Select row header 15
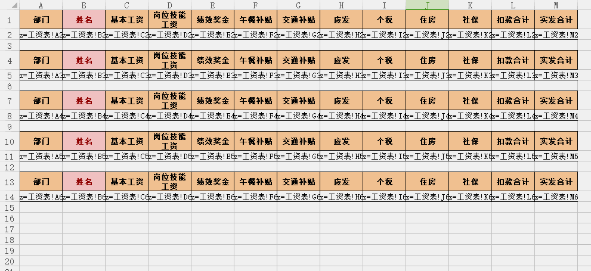This screenshot has height=271, width=591. 10,208
